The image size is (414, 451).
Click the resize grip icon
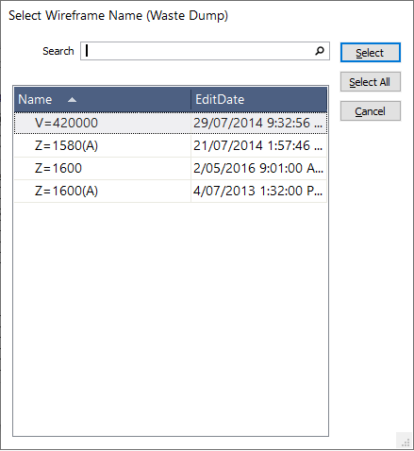406,443
